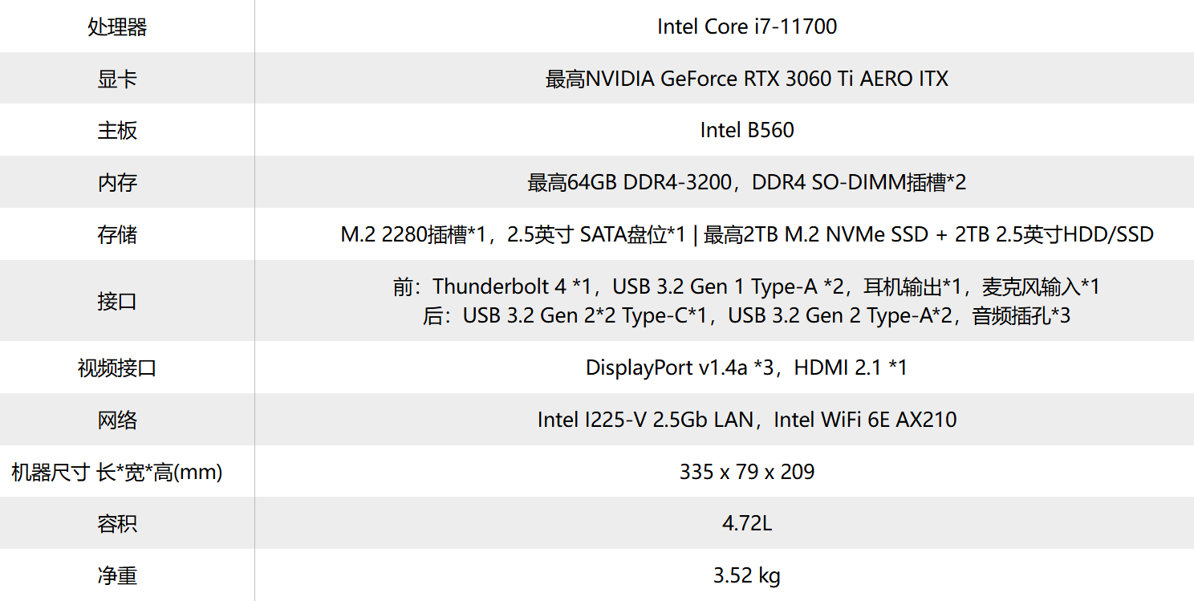Click the 接口 row label
Screen dimensions: 1194x601
[x=117, y=301]
